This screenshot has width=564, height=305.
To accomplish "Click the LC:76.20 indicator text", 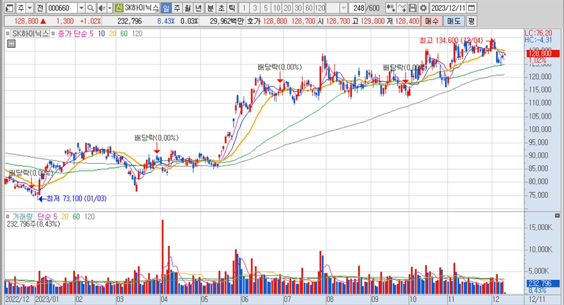I will [x=538, y=34].
